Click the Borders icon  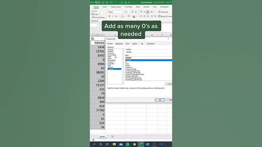click(122, 16)
